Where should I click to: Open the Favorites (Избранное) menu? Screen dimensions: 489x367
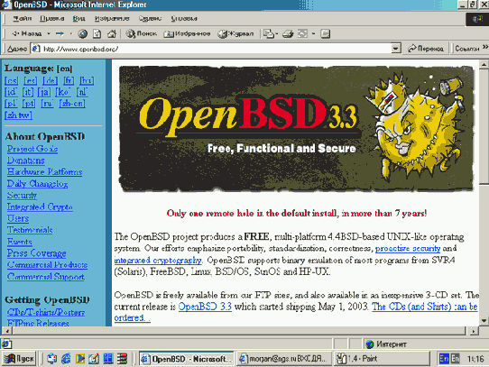coord(112,19)
